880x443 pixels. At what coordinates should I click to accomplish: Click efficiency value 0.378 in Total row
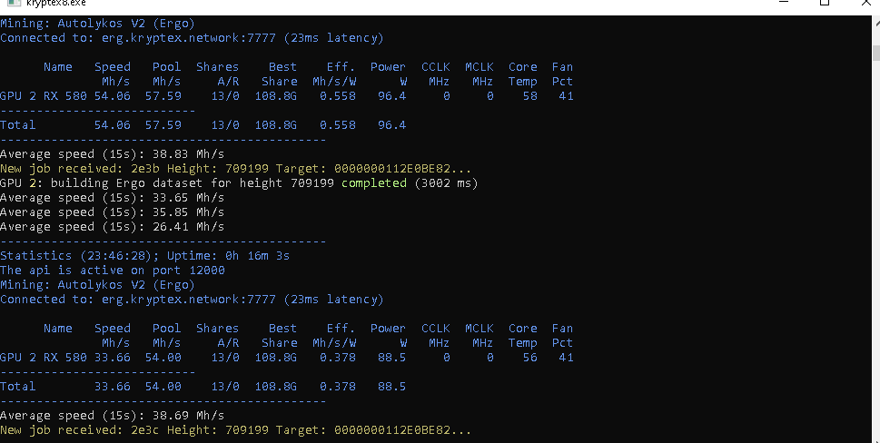pos(338,387)
